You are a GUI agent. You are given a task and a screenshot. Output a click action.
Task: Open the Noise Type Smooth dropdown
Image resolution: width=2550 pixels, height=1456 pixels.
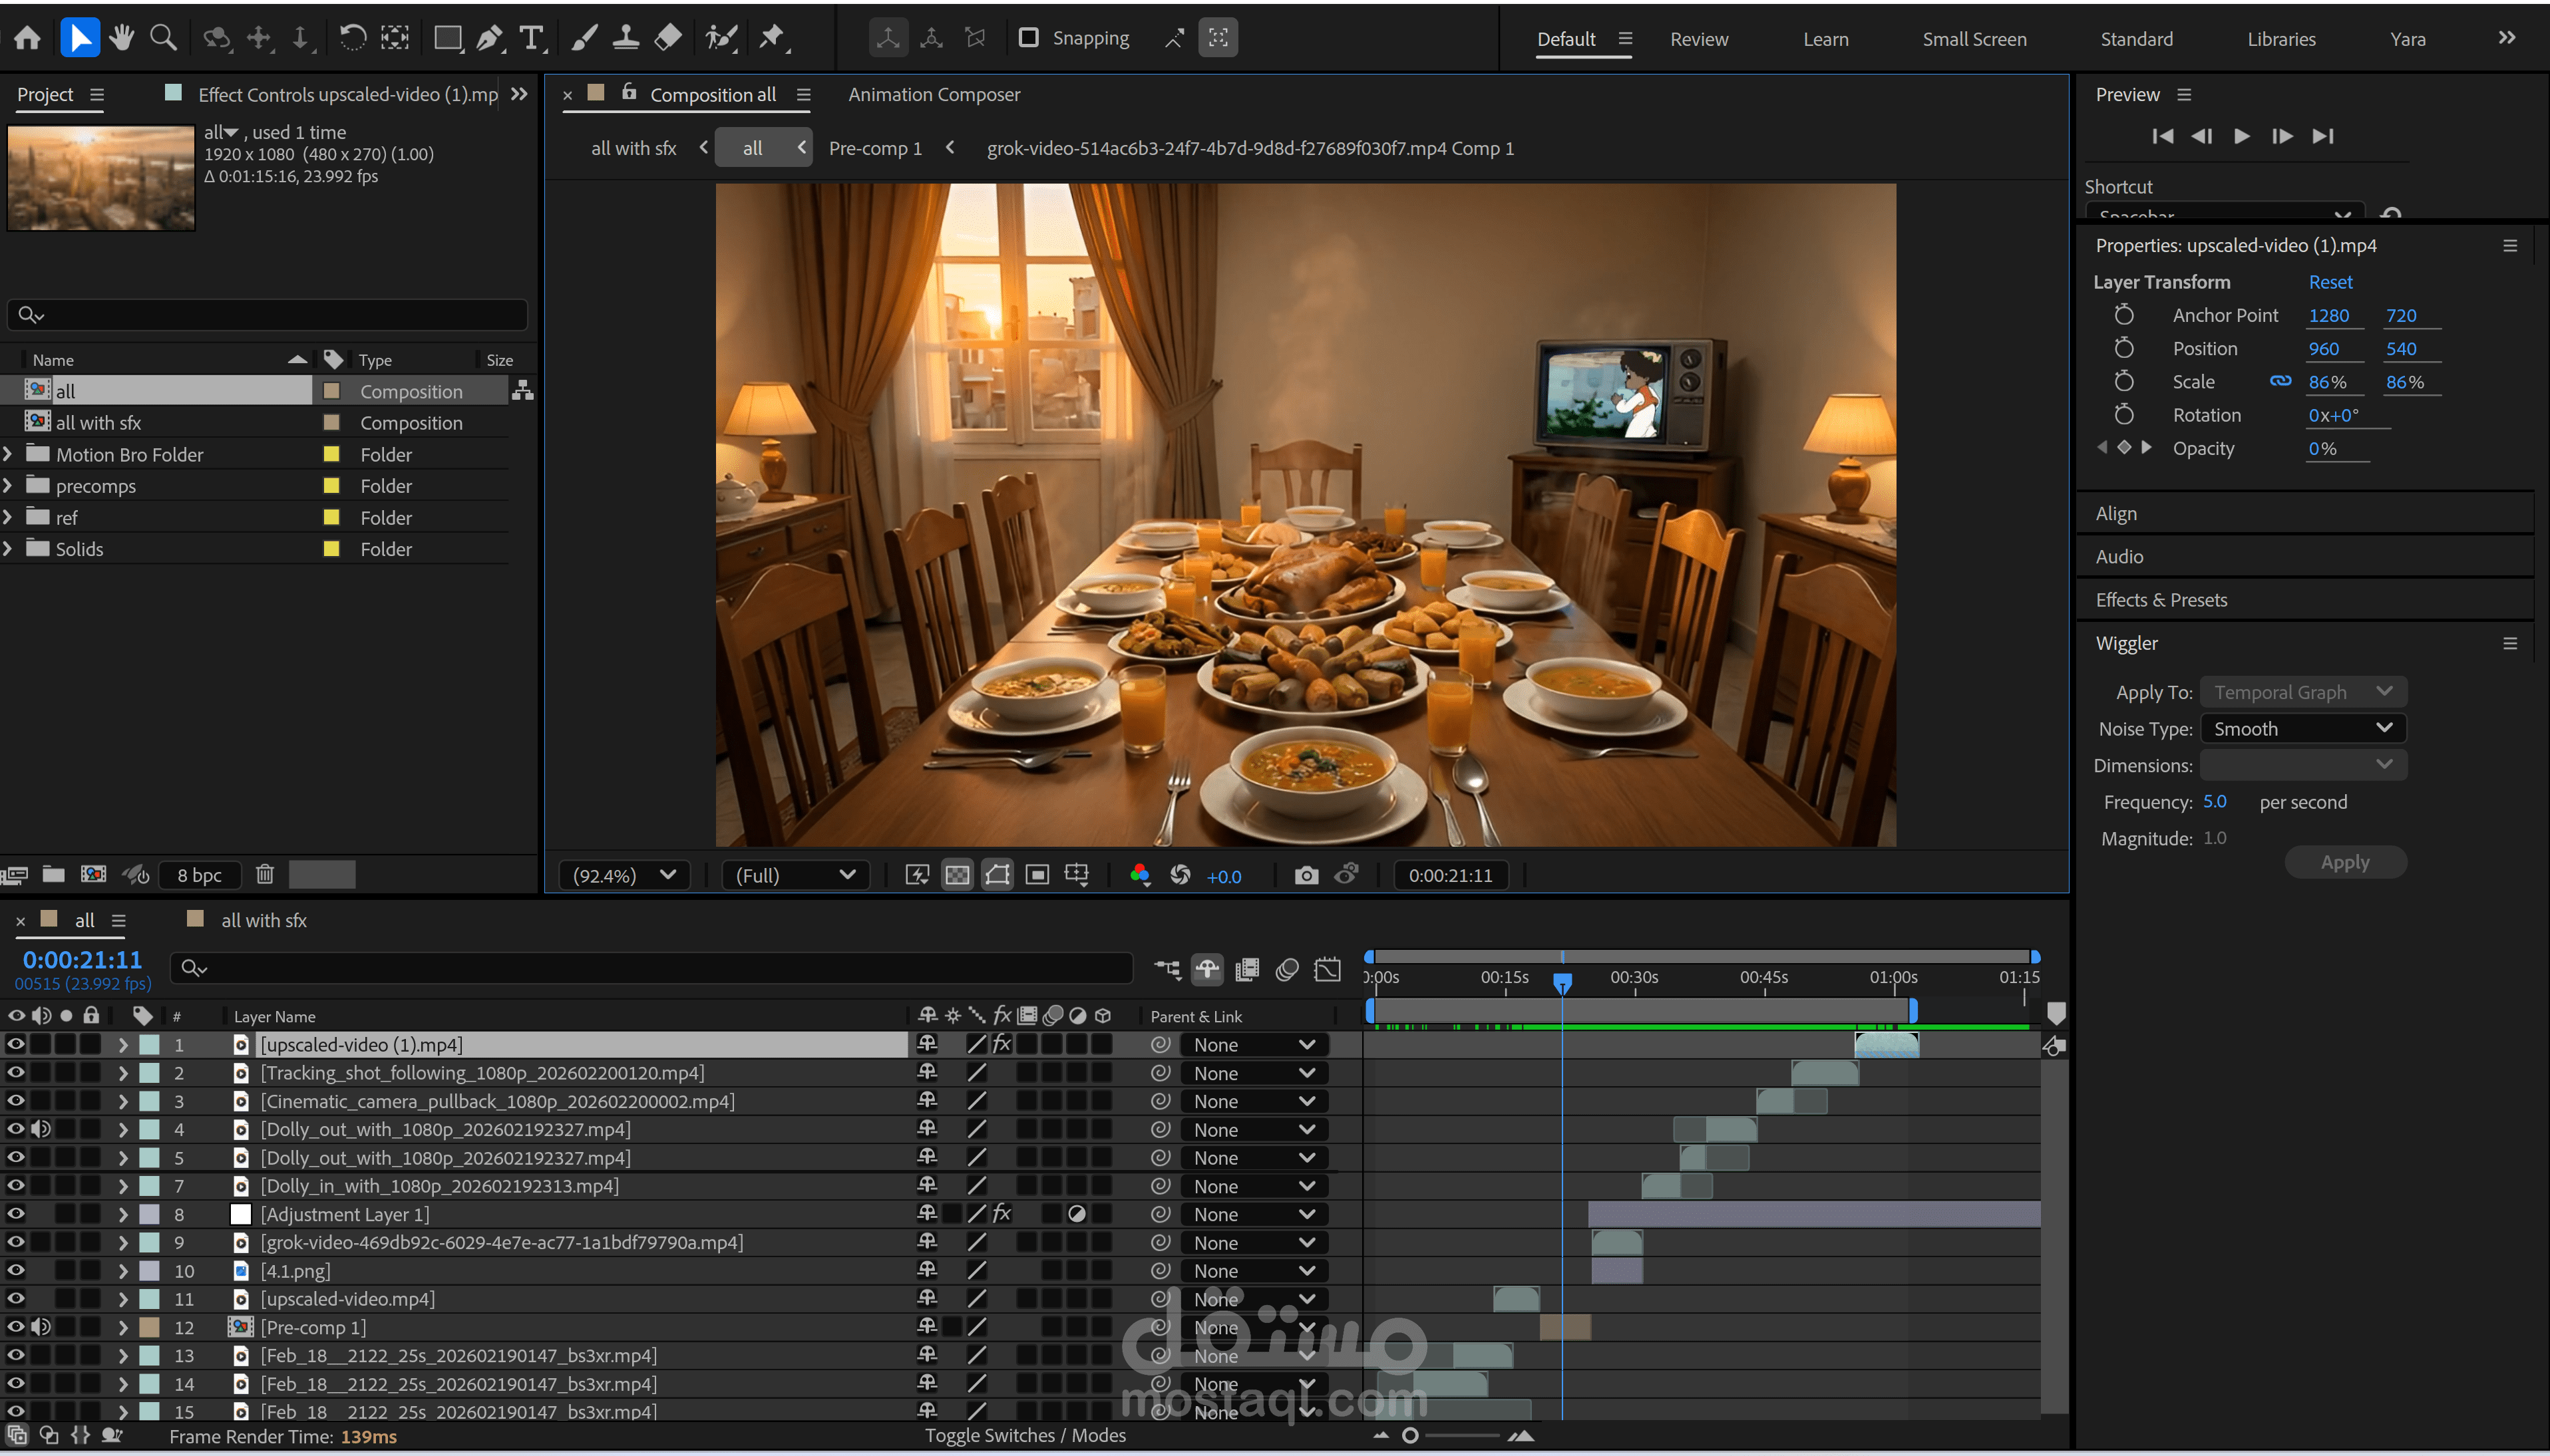click(x=2302, y=728)
